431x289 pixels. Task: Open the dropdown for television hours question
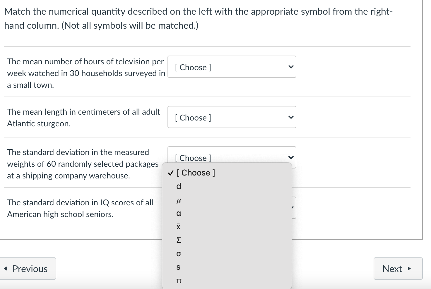(x=231, y=67)
